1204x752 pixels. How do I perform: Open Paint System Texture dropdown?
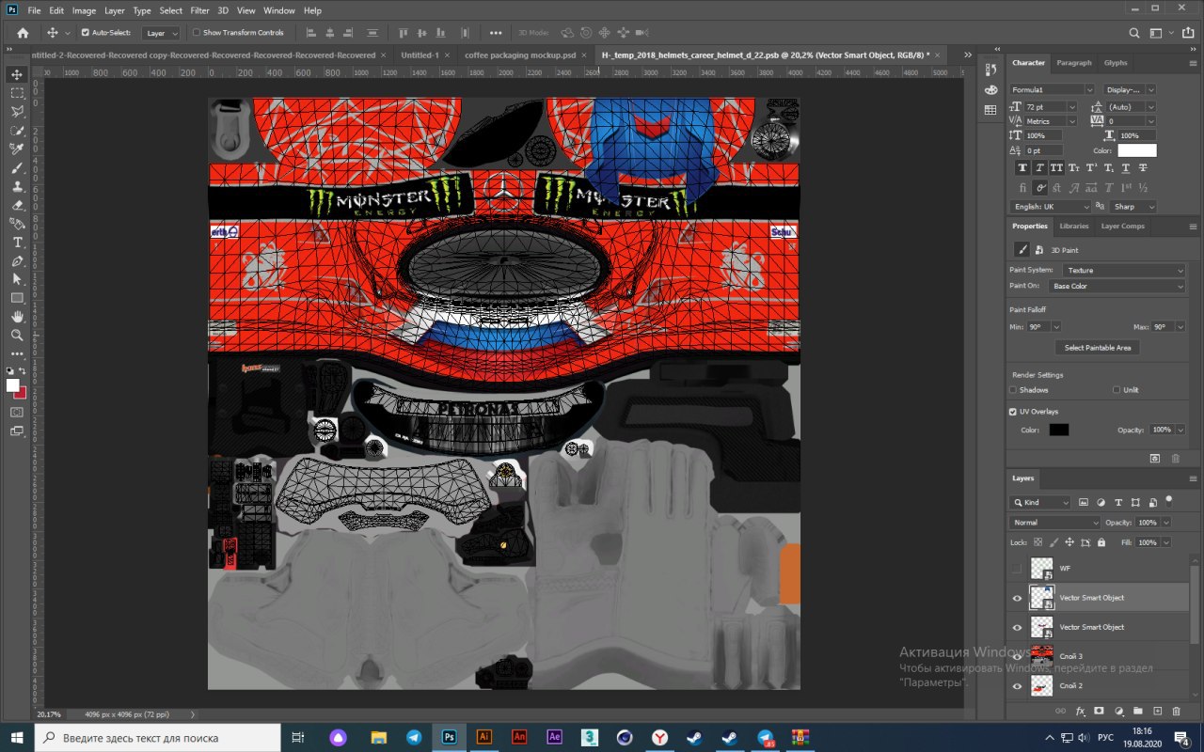coord(1125,270)
